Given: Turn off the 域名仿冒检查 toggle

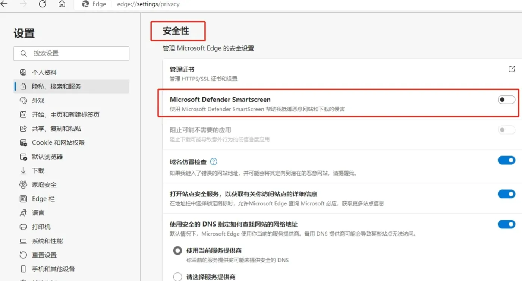Looking at the screenshot, I should coord(506,160).
